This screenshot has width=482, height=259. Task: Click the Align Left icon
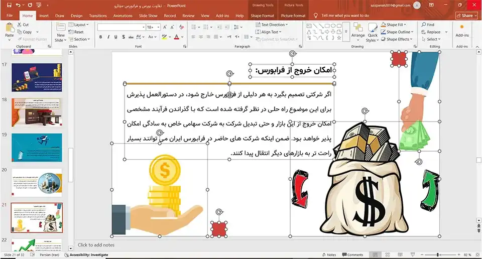point(193,37)
